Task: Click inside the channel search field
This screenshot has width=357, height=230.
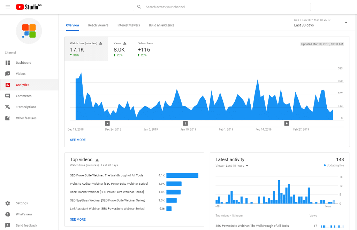Action: (x=222, y=7)
